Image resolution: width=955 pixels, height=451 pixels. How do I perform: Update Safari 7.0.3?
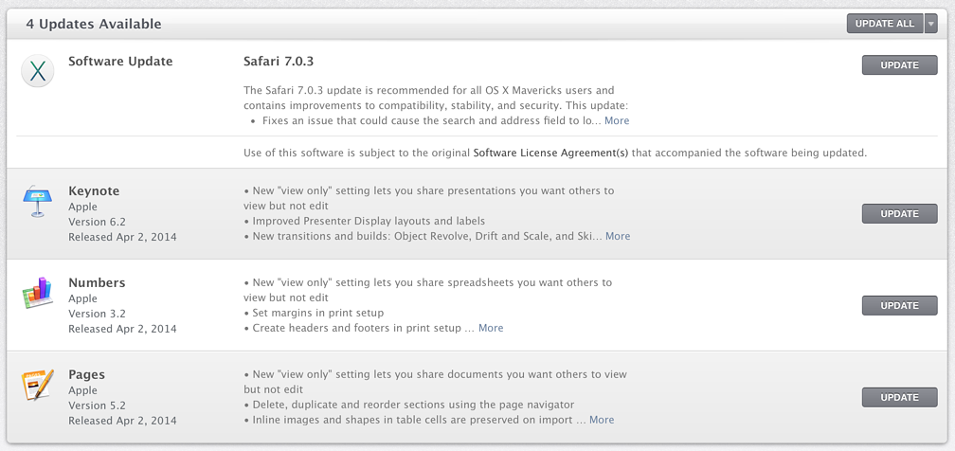(900, 64)
